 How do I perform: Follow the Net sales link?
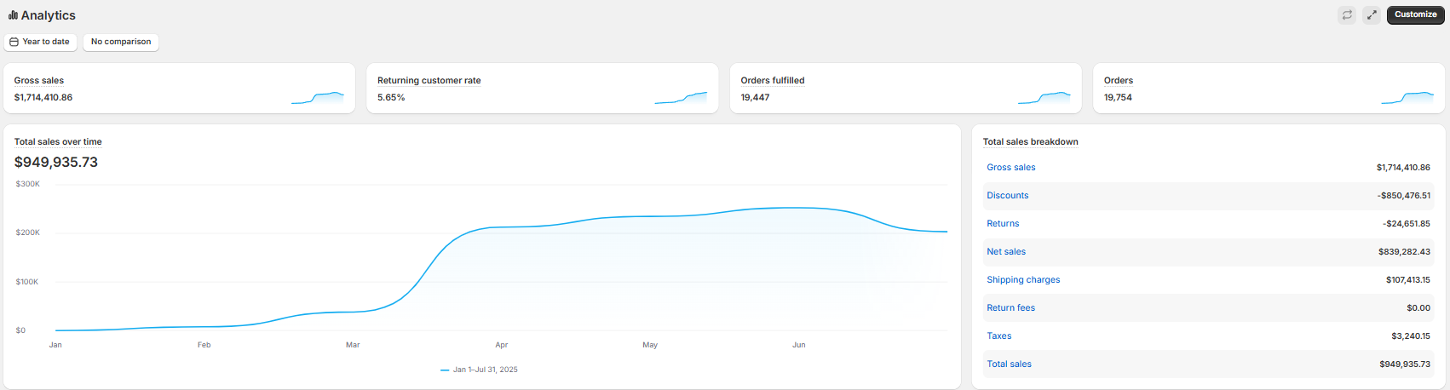pyautogui.click(x=1006, y=252)
